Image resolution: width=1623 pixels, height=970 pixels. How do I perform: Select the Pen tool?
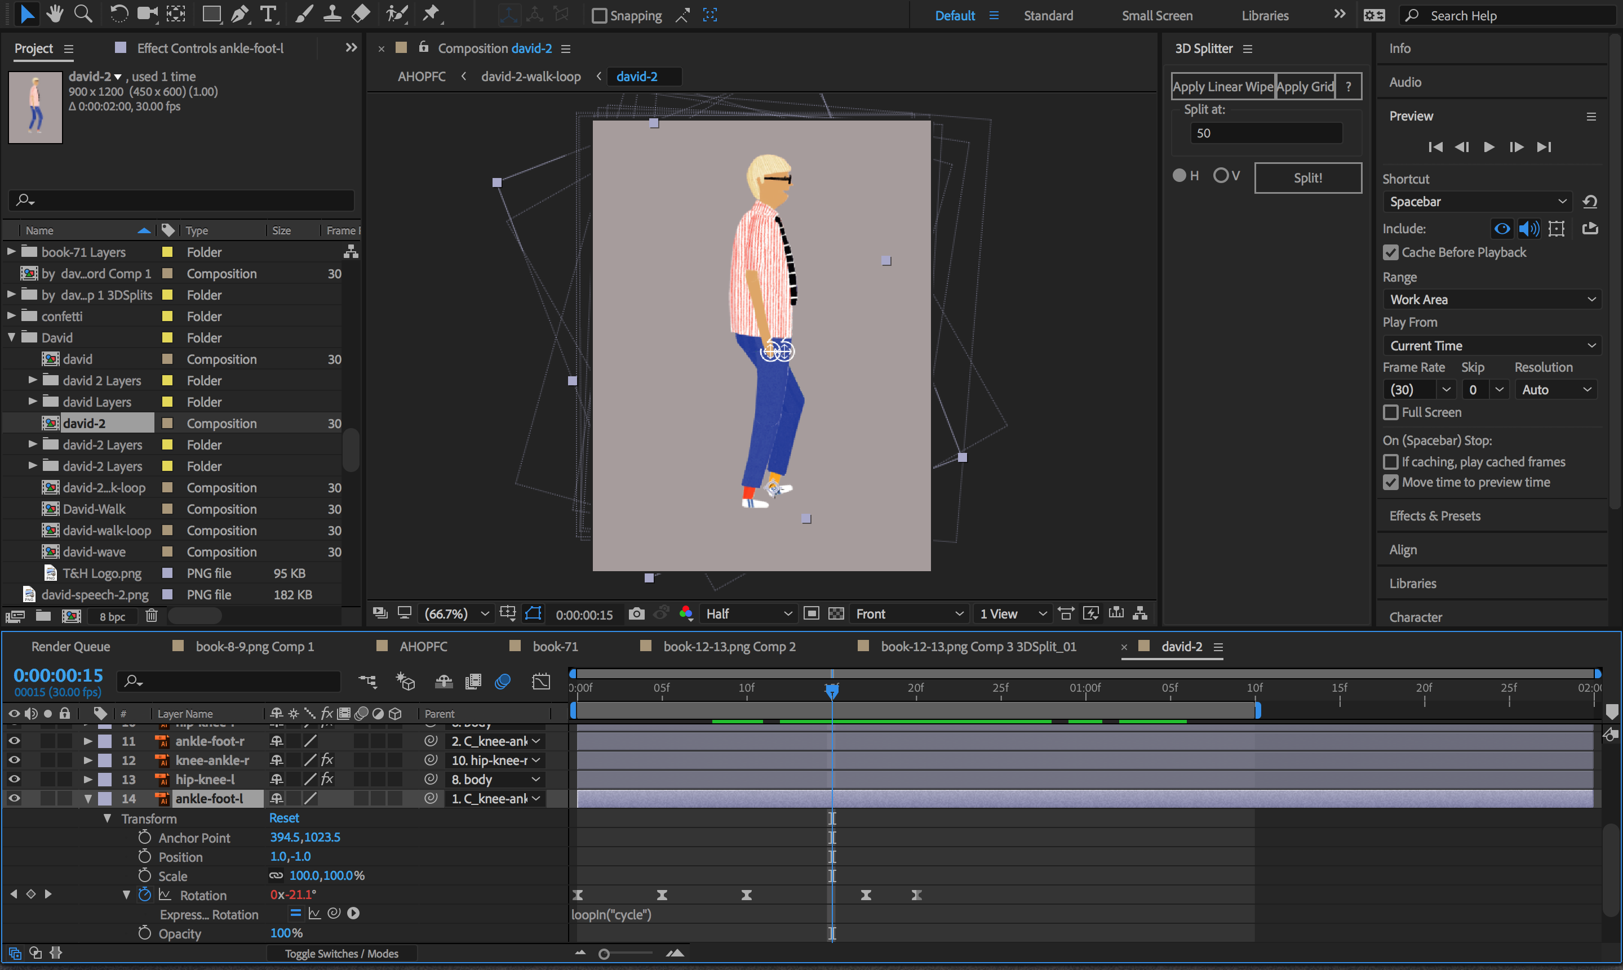point(240,14)
